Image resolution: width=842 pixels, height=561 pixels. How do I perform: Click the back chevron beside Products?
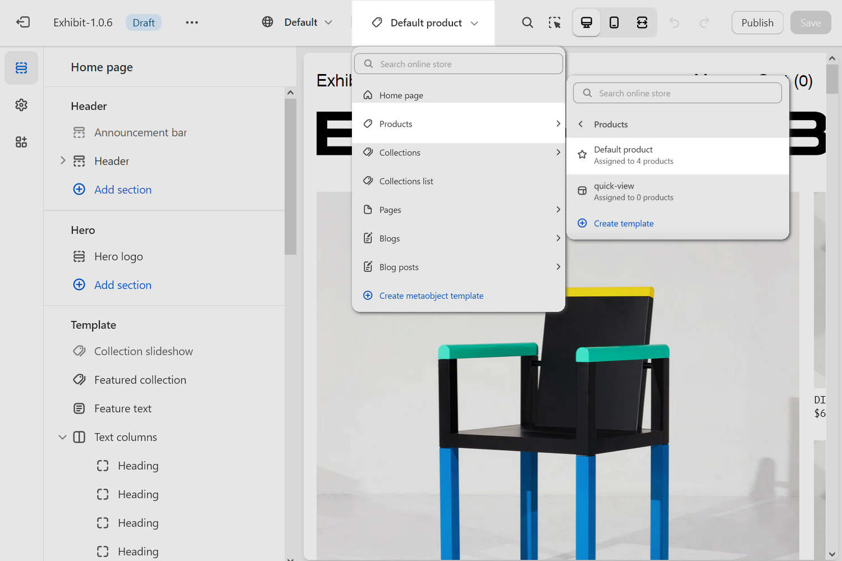click(x=580, y=124)
